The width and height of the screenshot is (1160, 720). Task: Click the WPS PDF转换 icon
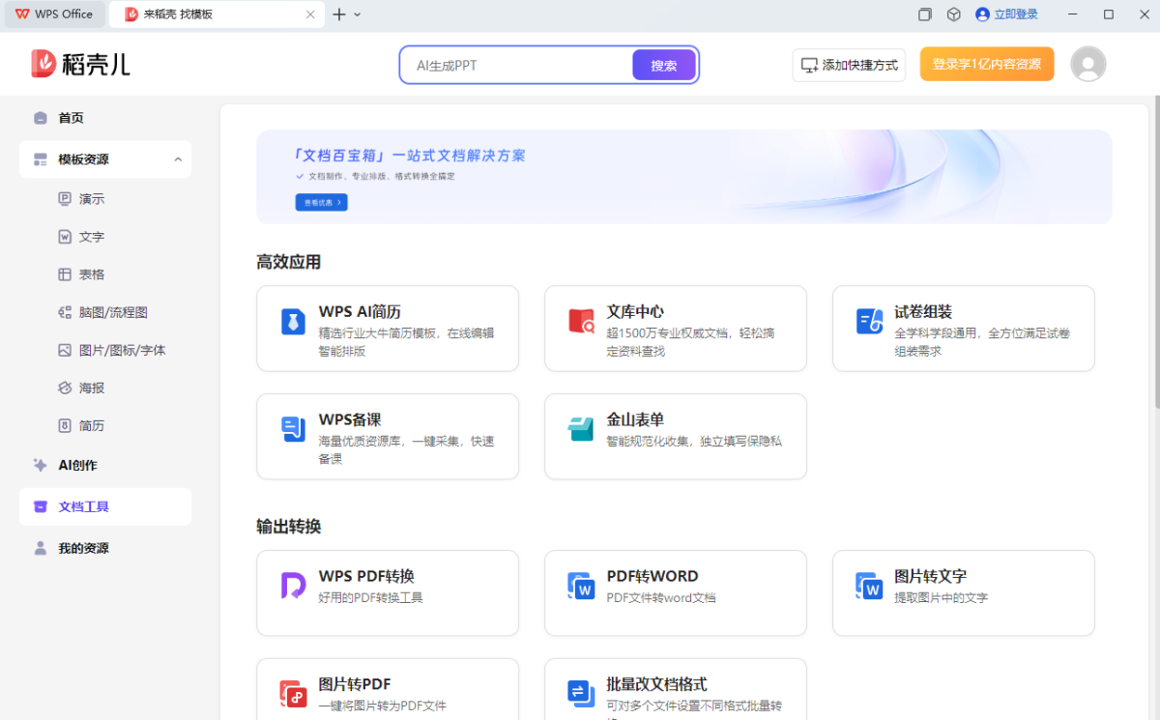[293, 586]
